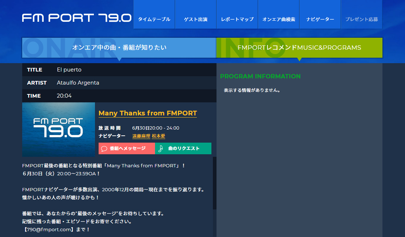Click the music note icon on request button
This screenshot has height=237, width=405.
pos(161,148)
